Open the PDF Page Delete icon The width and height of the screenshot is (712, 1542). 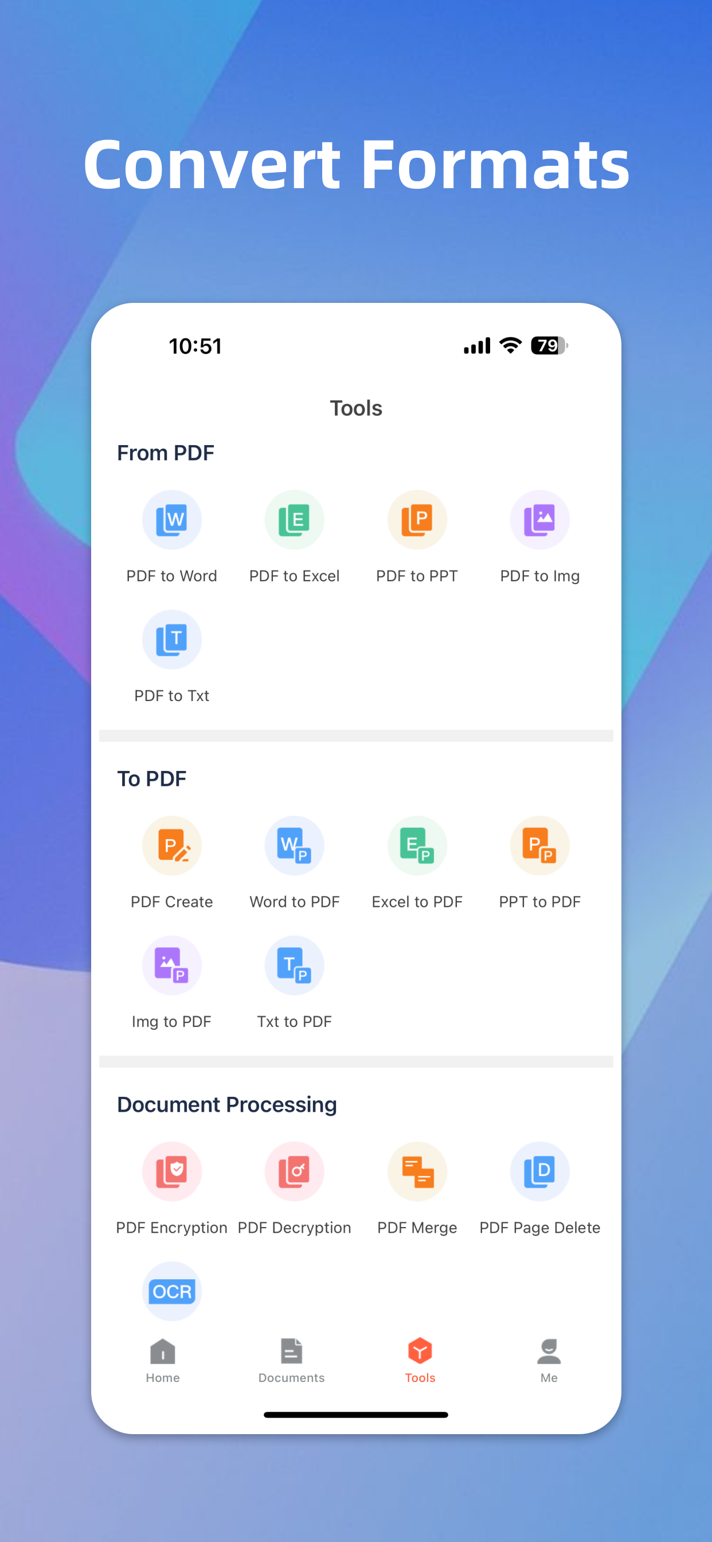[x=539, y=1171]
